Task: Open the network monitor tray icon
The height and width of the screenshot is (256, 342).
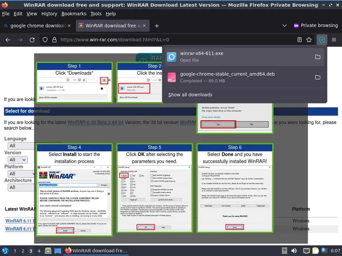Action: (307, 251)
